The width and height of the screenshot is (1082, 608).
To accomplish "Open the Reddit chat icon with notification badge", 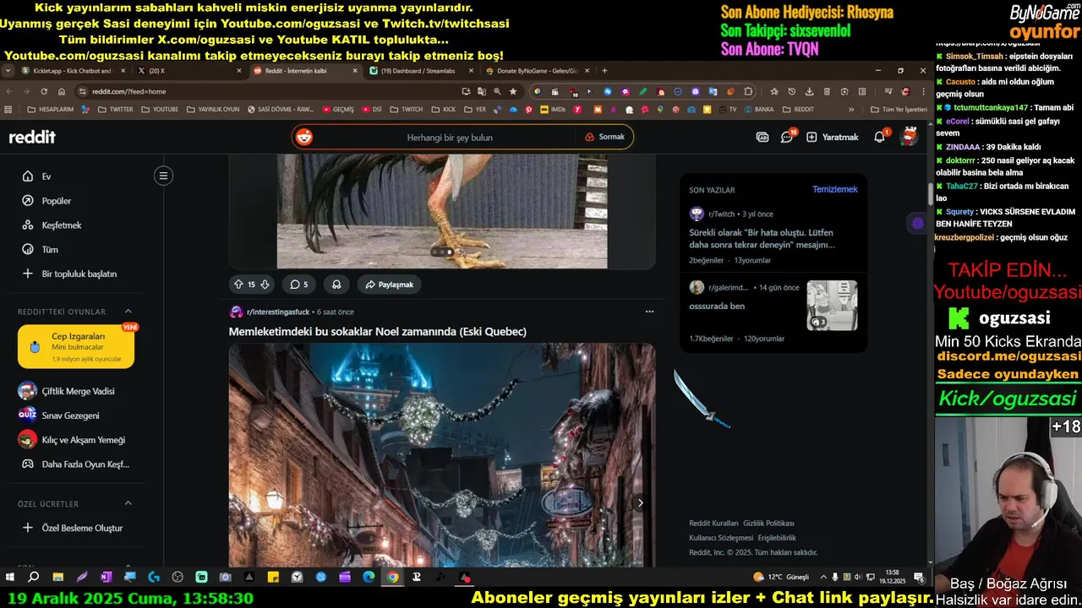I will [x=788, y=137].
